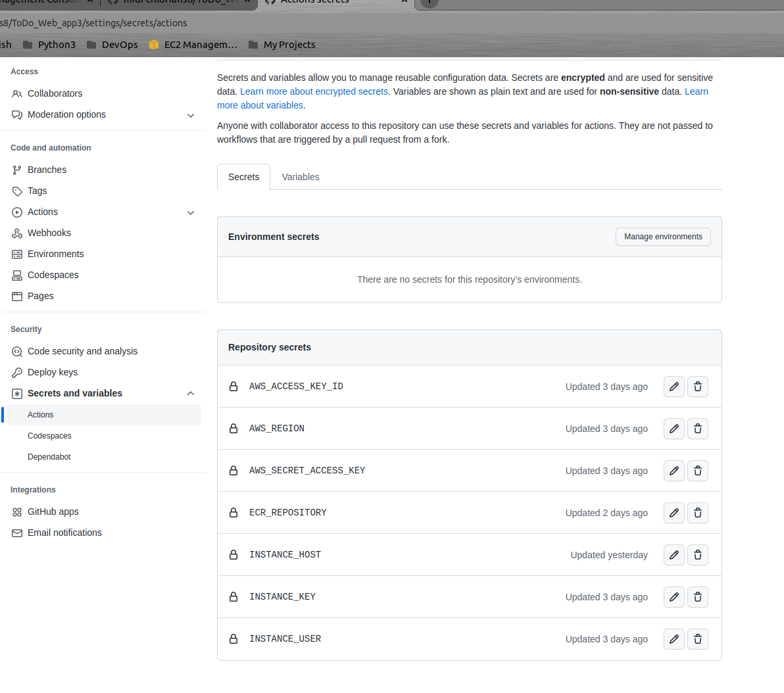The image size is (784, 693).
Task: Expand the Moderation options section
Action: point(191,115)
